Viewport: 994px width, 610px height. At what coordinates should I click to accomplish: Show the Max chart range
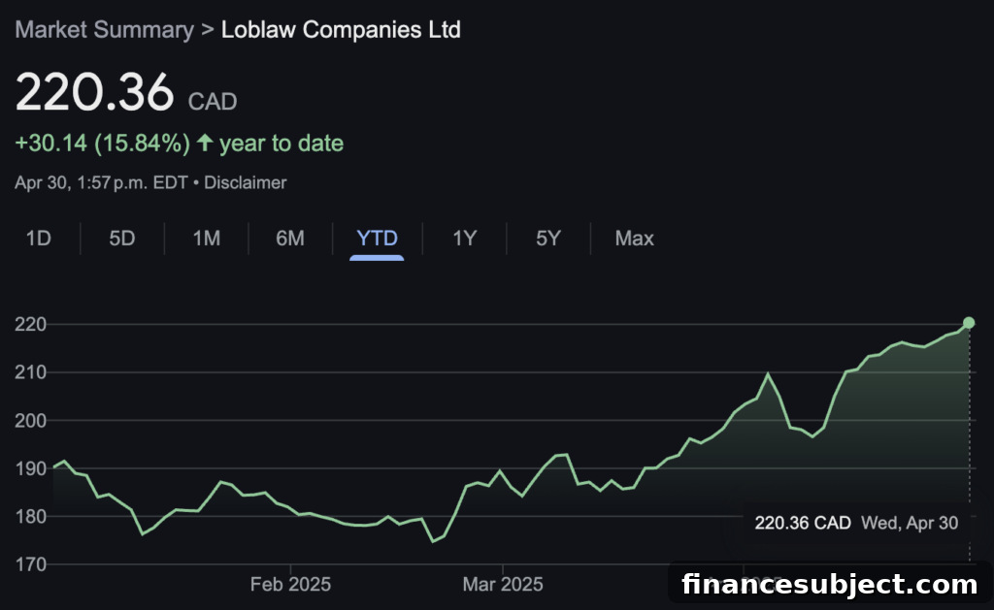pos(634,239)
